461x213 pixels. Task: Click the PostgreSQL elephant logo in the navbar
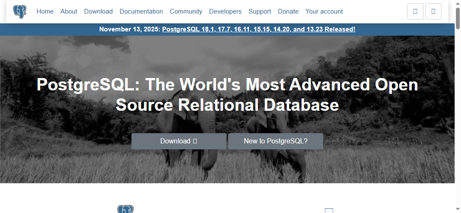point(20,12)
